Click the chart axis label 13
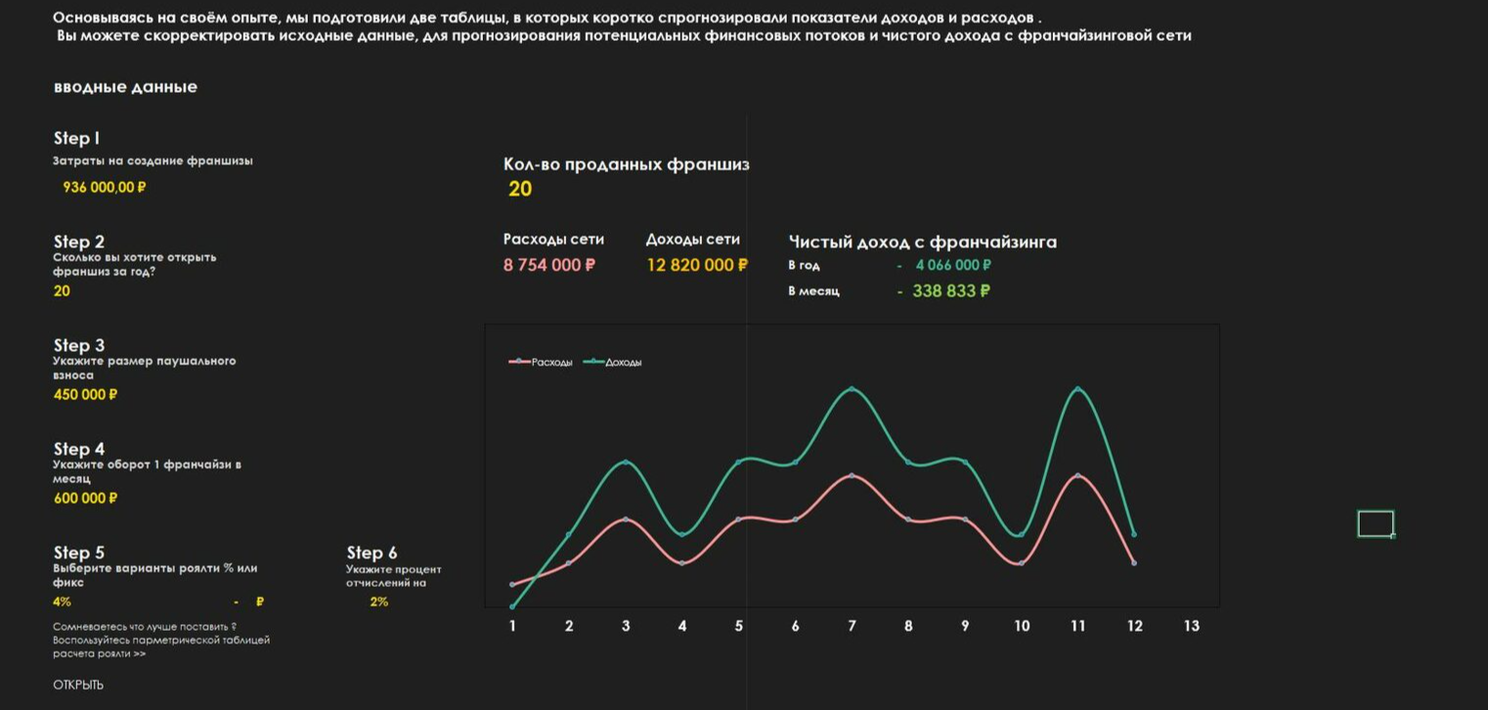Image resolution: width=1488 pixels, height=710 pixels. pyautogui.click(x=1191, y=626)
